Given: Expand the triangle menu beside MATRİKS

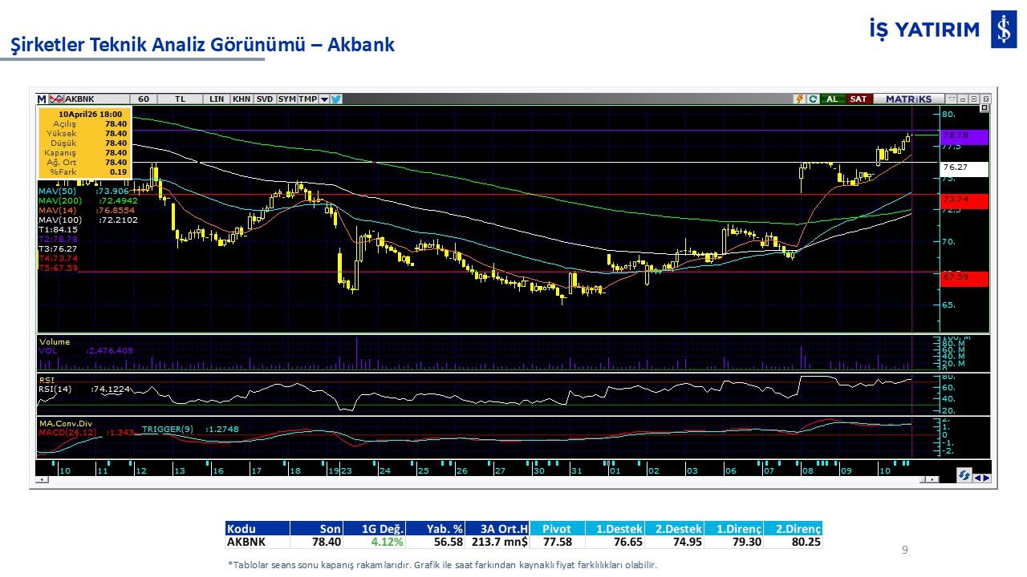Looking at the screenshot, I should pyautogui.click(x=952, y=99).
